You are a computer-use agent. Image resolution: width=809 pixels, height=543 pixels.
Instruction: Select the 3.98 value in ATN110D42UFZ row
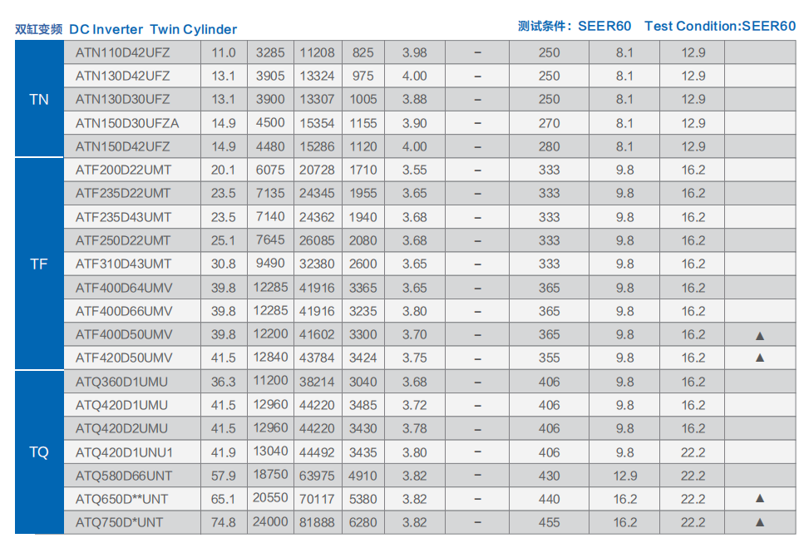coord(414,52)
